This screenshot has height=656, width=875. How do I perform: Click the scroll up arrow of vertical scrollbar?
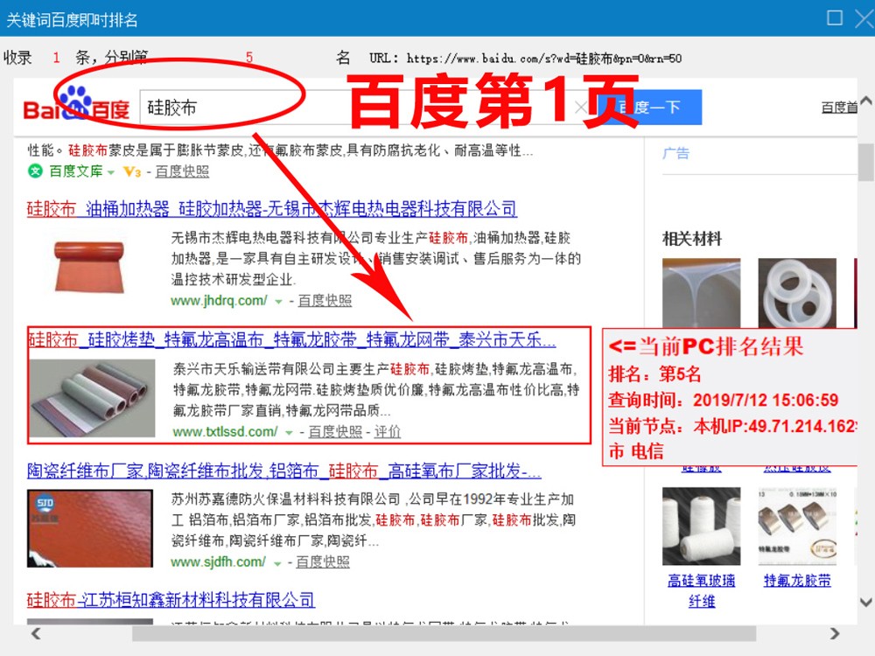tap(866, 101)
